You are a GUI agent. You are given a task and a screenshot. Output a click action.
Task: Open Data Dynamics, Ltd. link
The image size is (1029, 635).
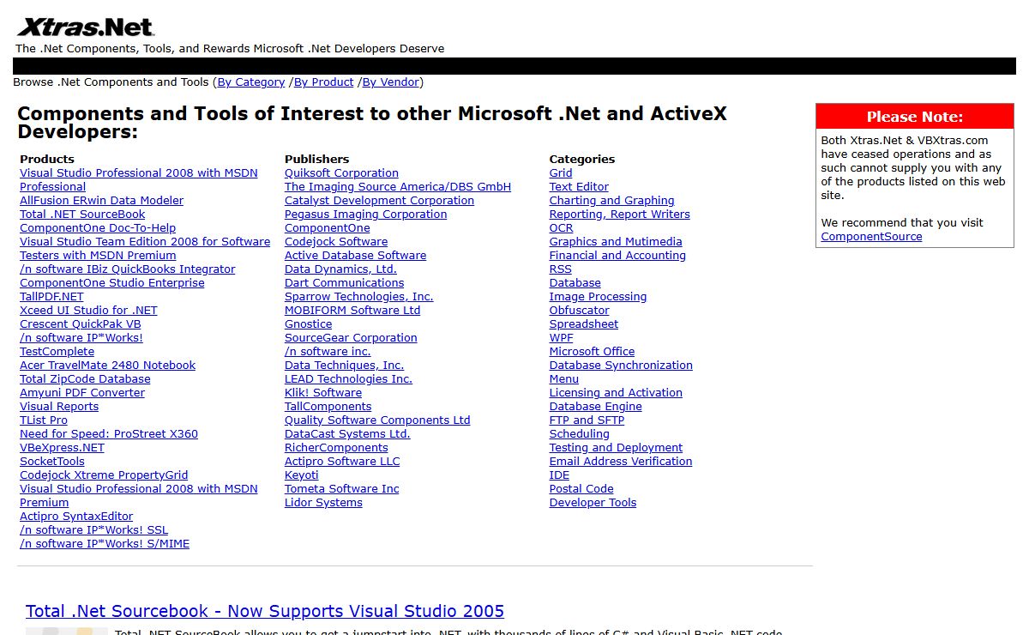pyautogui.click(x=340, y=269)
